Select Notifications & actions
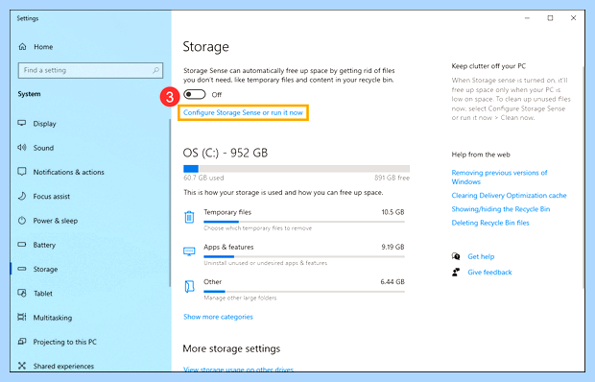The width and height of the screenshot is (595, 382). coord(69,172)
